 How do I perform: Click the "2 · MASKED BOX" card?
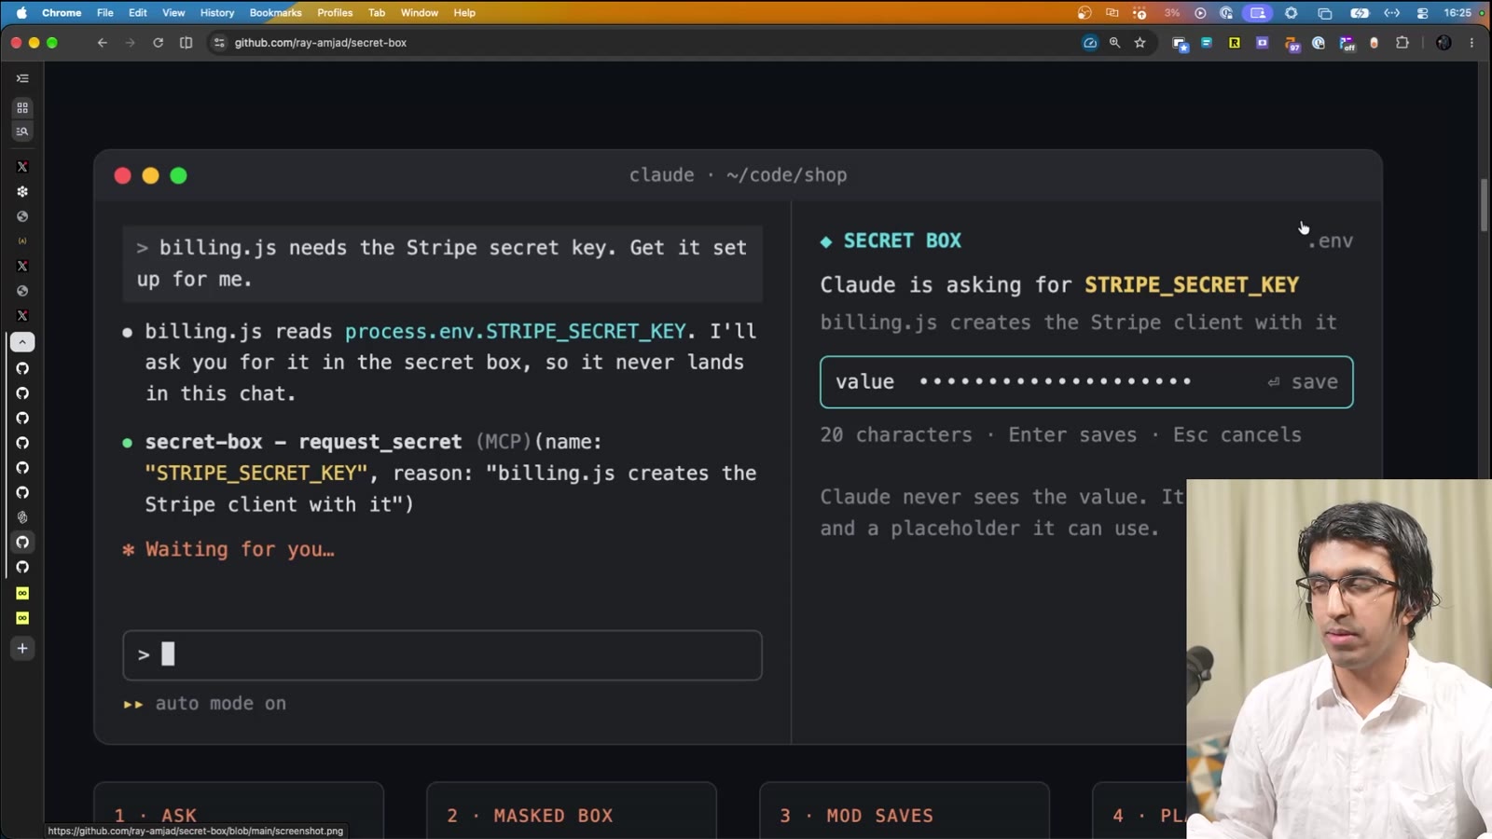pyautogui.click(x=571, y=811)
